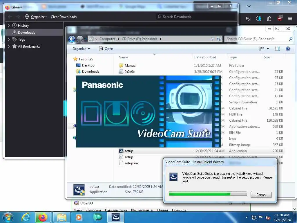Open the Library Organize menu
Viewport: 297px width, 223px height.
click(36, 17)
